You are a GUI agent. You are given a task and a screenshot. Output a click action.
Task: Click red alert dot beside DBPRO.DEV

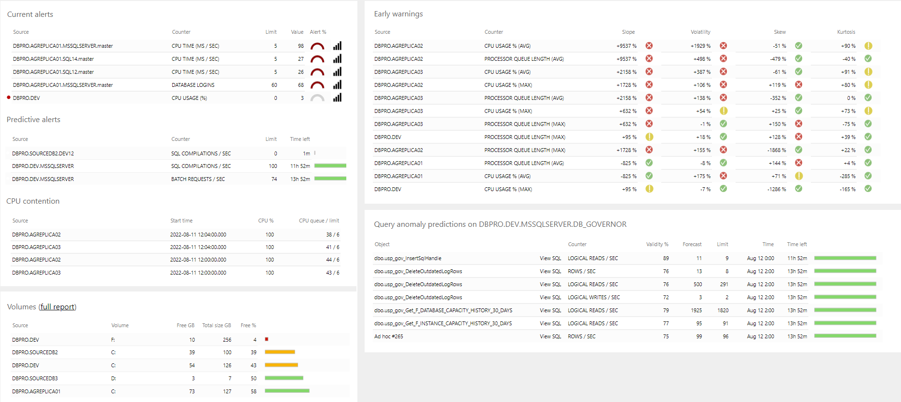pos(9,97)
